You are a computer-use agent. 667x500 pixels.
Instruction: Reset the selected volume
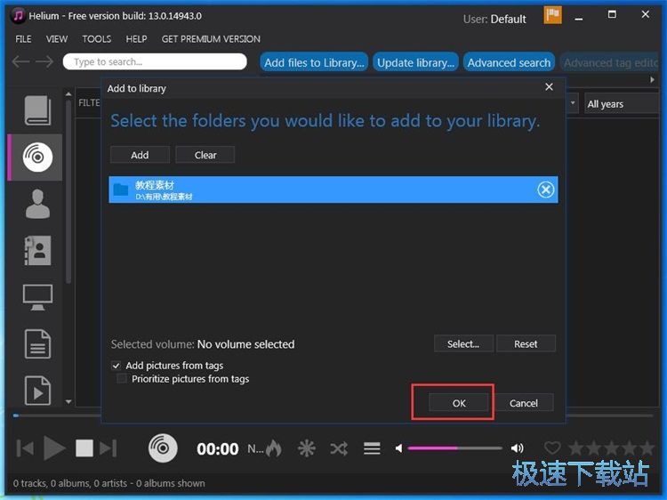[x=526, y=343]
